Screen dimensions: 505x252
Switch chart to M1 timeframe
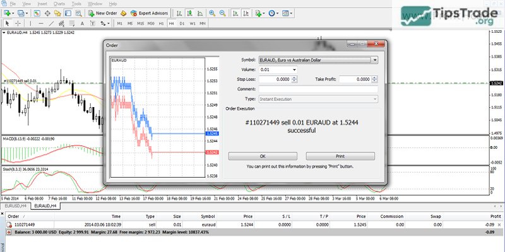pyautogui.click(x=119, y=23)
